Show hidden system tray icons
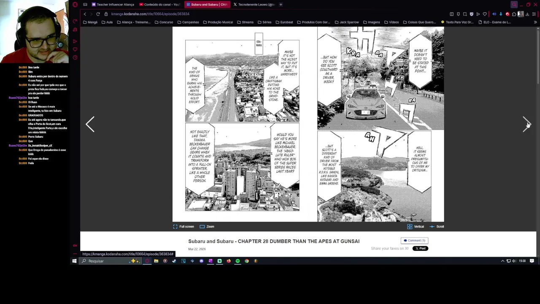Image resolution: width=540 pixels, height=304 pixels. [502, 261]
